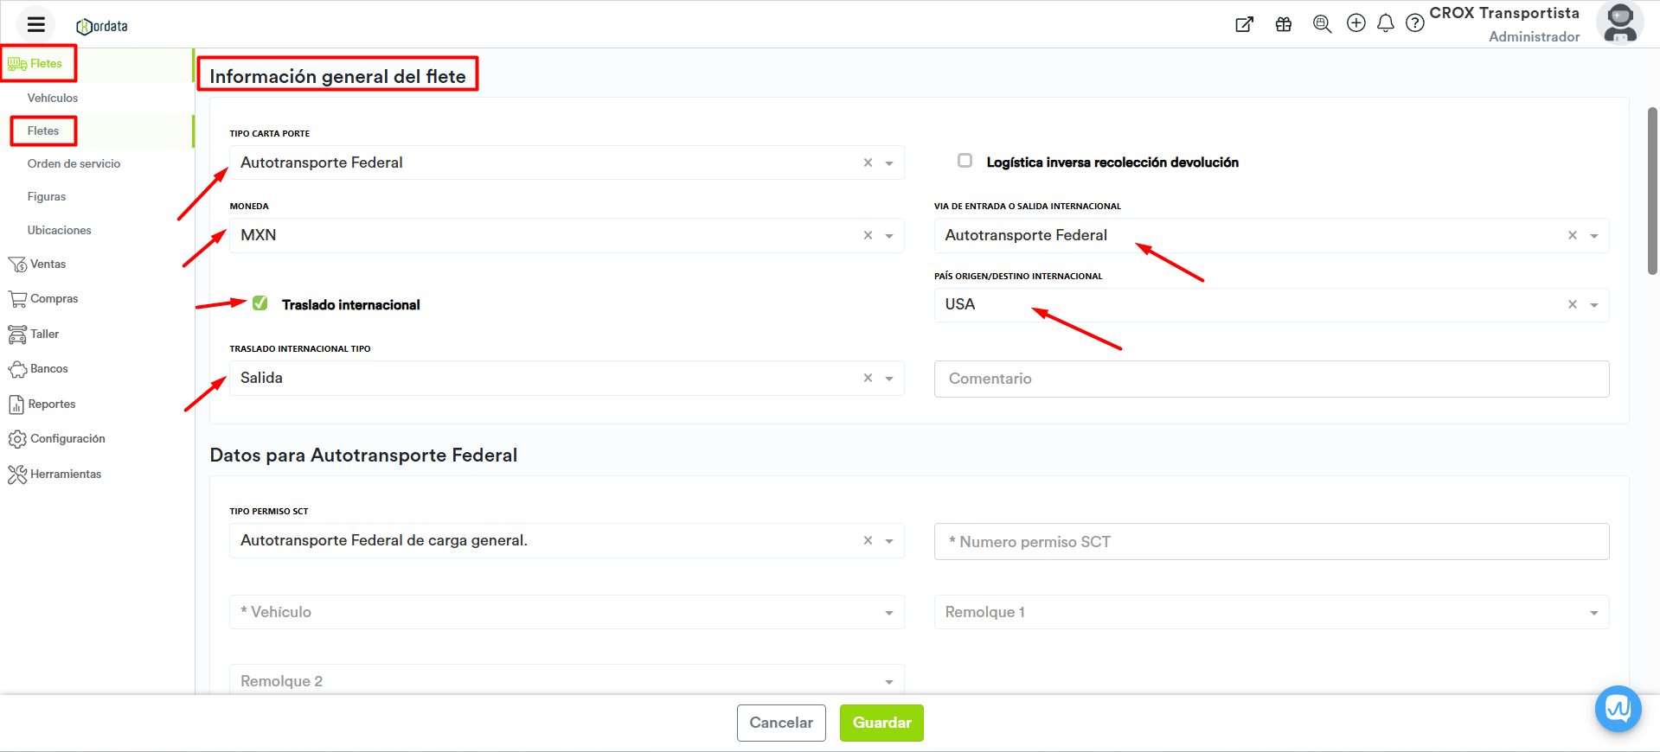Open the País origen/destino USA dropdown
1660x752 pixels.
pos(1593,305)
